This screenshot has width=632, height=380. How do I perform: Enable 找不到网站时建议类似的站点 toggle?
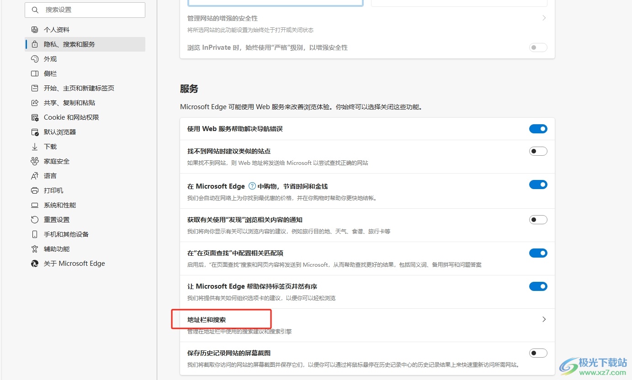tap(538, 151)
